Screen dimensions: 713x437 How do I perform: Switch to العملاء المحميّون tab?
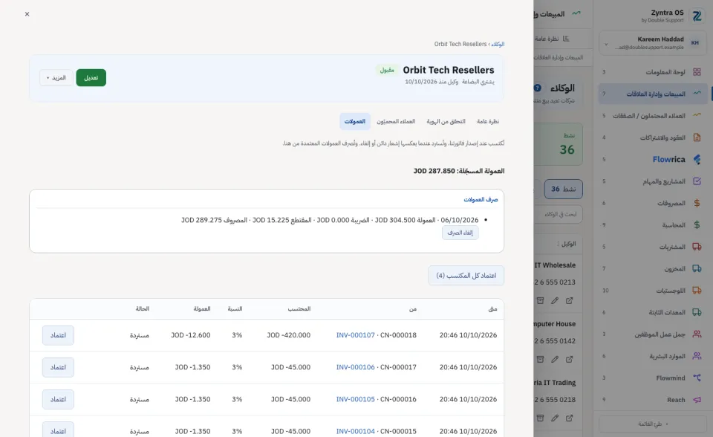point(396,122)
